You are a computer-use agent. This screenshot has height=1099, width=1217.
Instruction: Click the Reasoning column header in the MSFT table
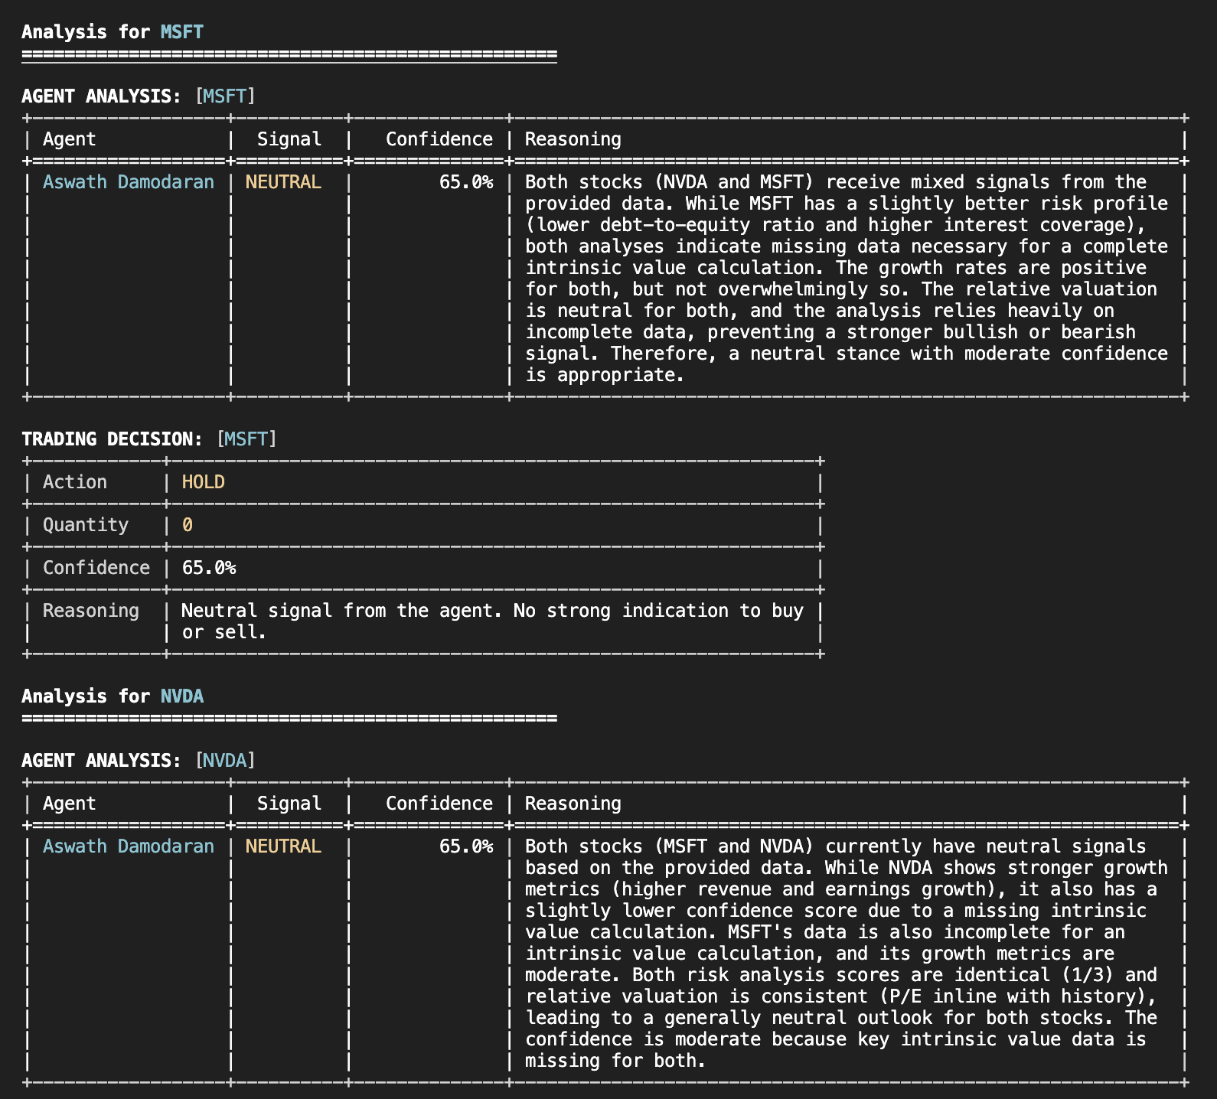573,139
